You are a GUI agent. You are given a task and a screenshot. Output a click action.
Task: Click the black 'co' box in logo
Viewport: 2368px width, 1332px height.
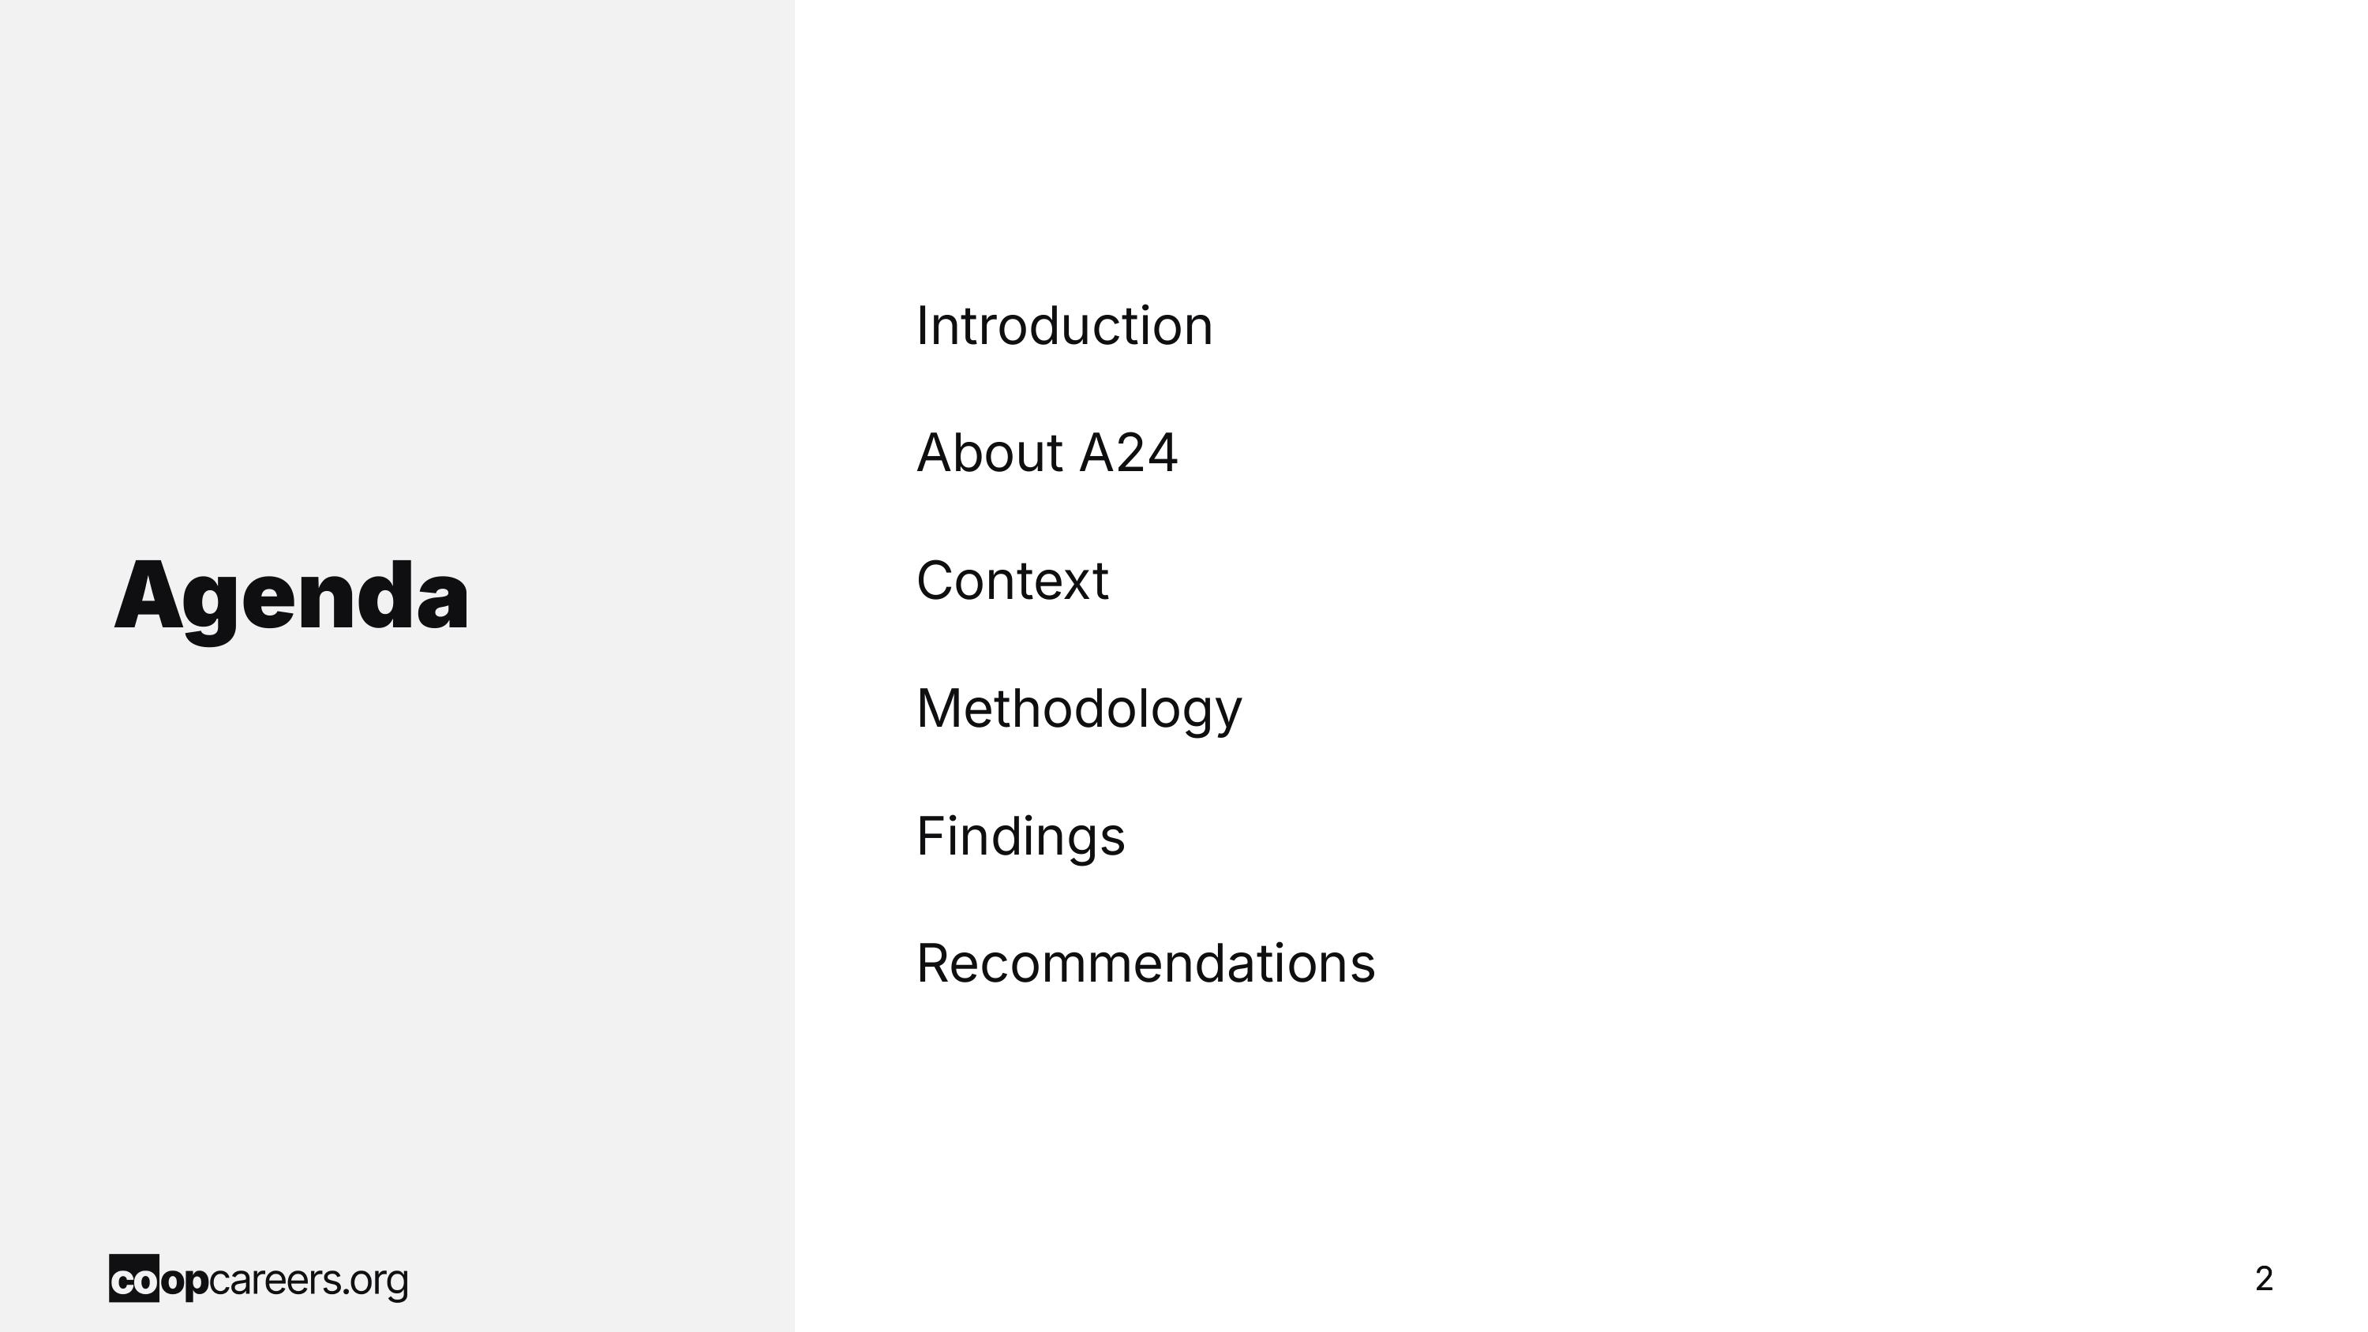pos(134,1278)
